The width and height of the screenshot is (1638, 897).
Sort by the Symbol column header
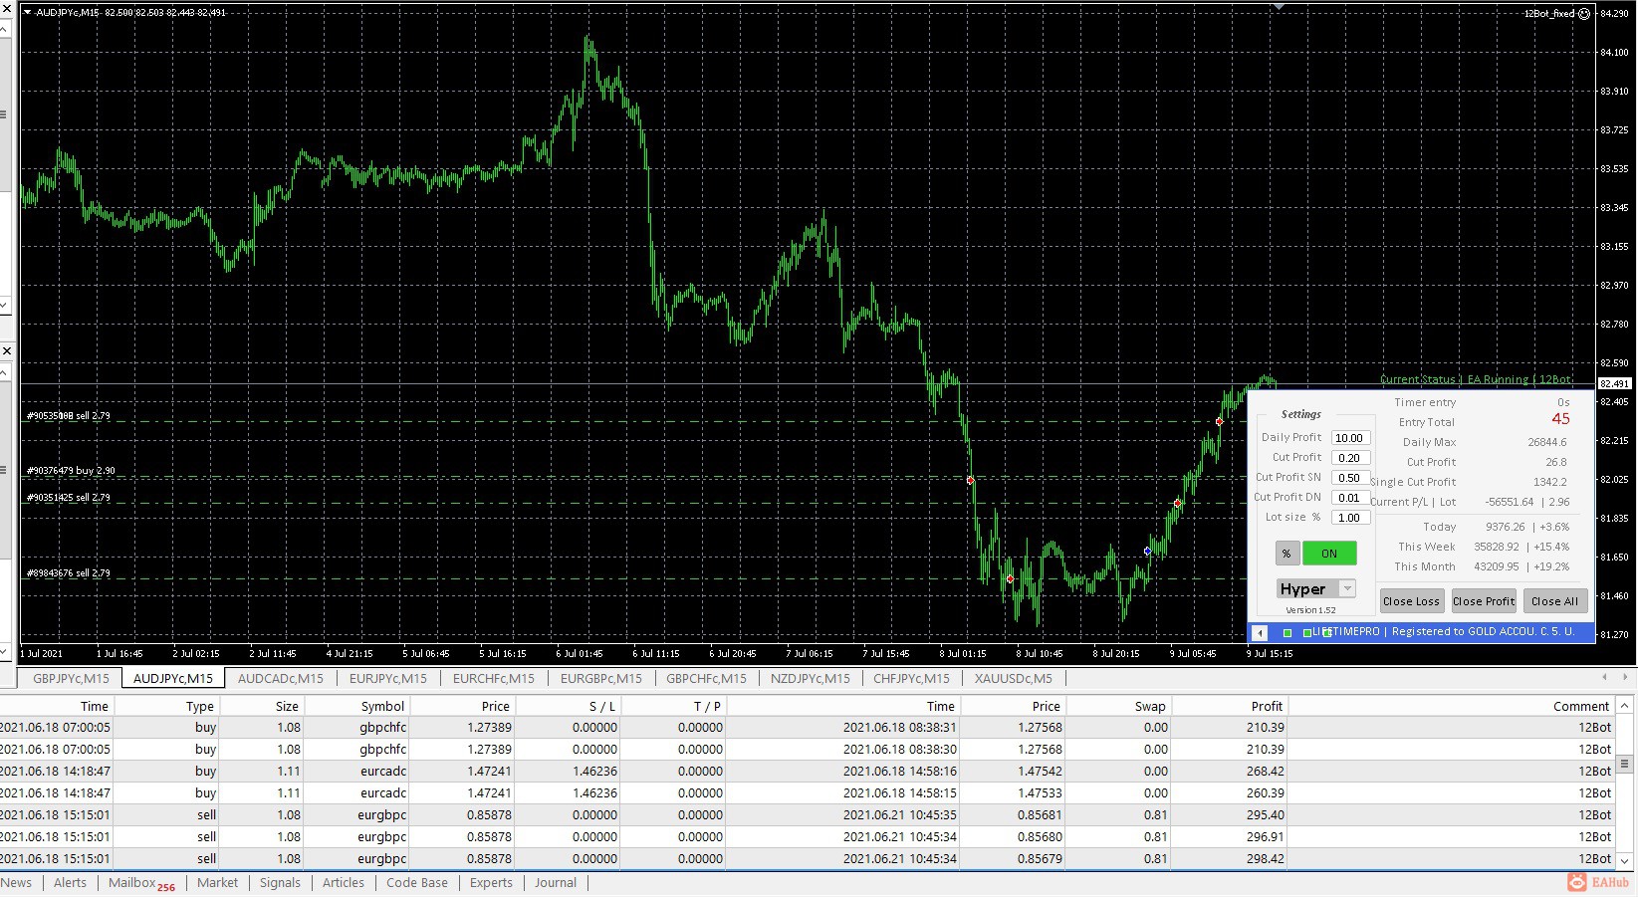[x=356, y=706]
